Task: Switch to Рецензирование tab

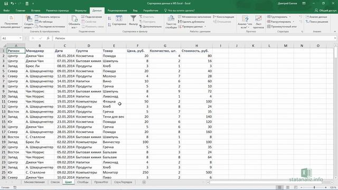Action: (x=117, y=11)
